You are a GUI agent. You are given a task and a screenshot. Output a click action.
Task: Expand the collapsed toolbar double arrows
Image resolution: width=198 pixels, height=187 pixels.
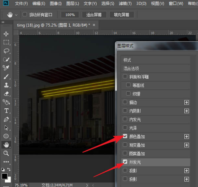[3, 22]
